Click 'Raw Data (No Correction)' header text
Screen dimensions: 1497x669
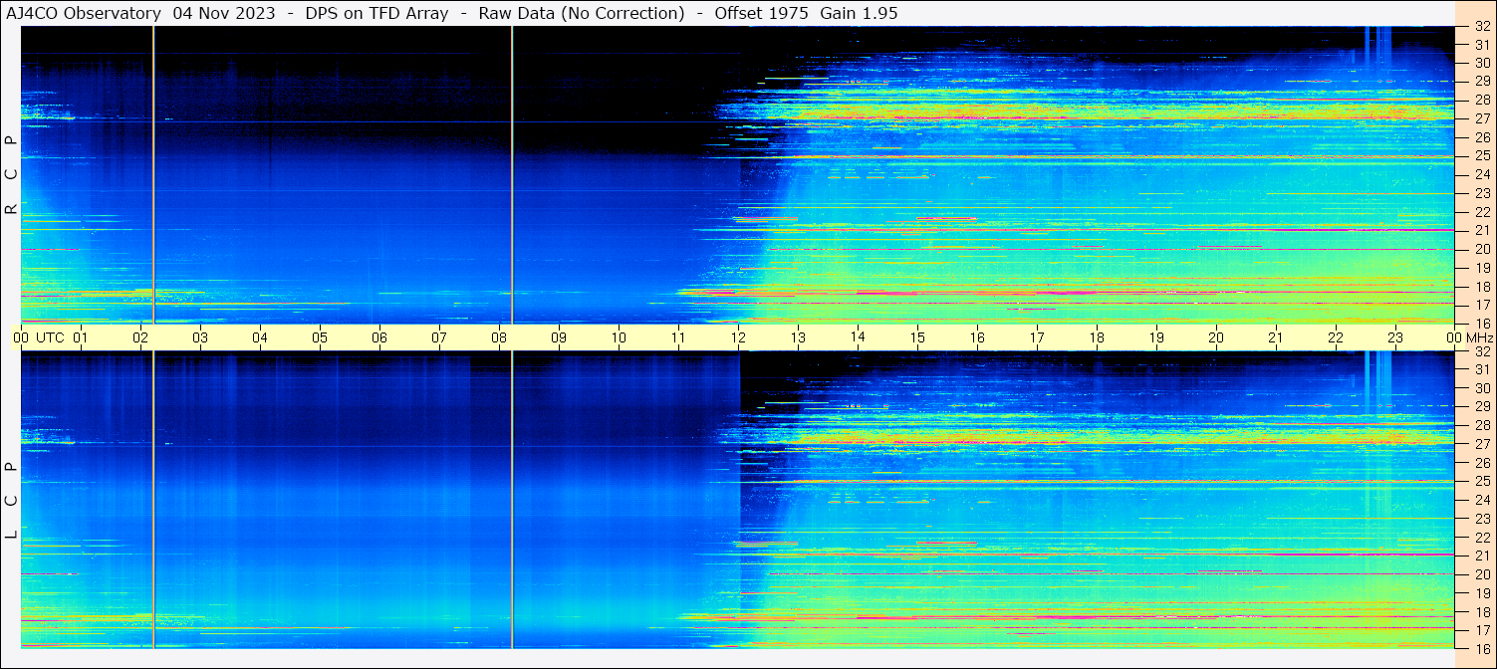(581, 13)
